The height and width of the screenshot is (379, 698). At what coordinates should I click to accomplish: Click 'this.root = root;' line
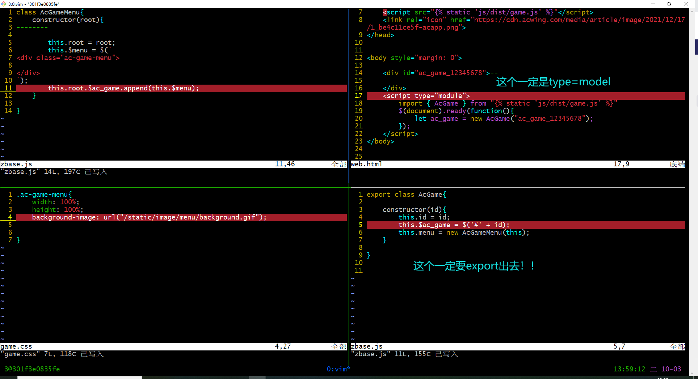[82, 43]
